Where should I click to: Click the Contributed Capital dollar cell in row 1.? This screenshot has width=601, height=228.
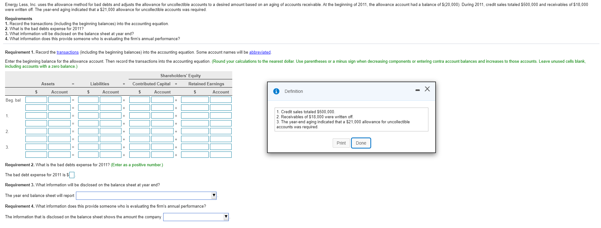(x=140, y=115)
